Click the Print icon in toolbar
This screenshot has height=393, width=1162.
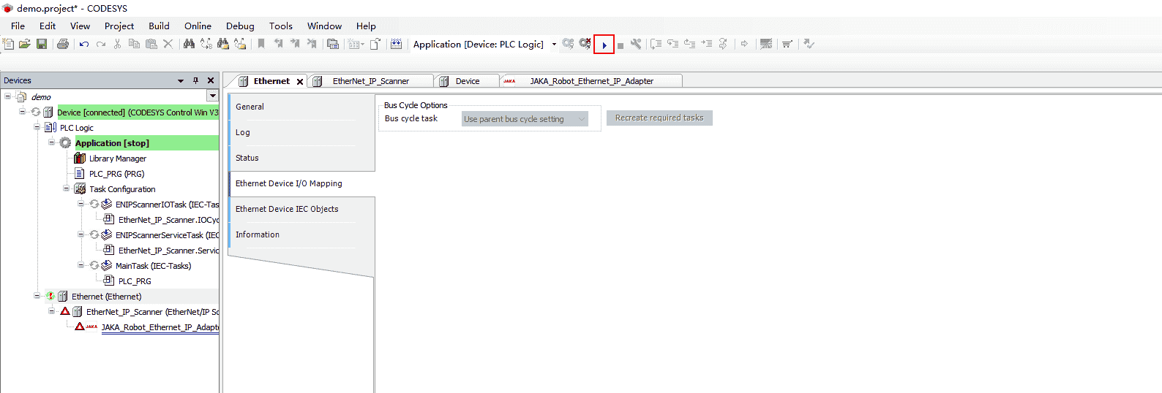point(63,45)
